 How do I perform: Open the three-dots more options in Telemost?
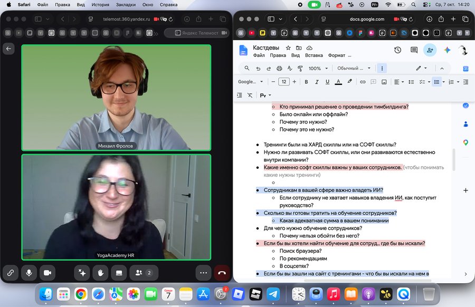pos(203,273)
